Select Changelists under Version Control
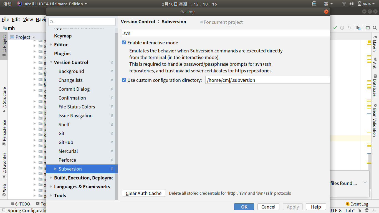Screen dimensions: 379x213 tap(70, 80)
